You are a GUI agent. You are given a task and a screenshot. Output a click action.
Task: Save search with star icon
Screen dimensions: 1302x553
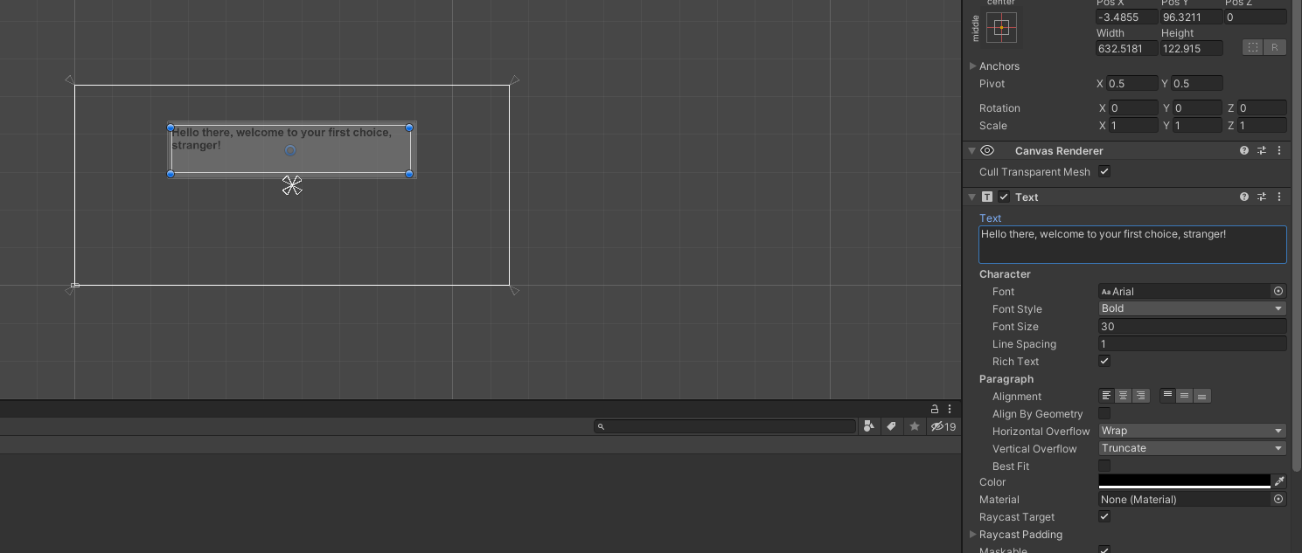click(915, 426)
